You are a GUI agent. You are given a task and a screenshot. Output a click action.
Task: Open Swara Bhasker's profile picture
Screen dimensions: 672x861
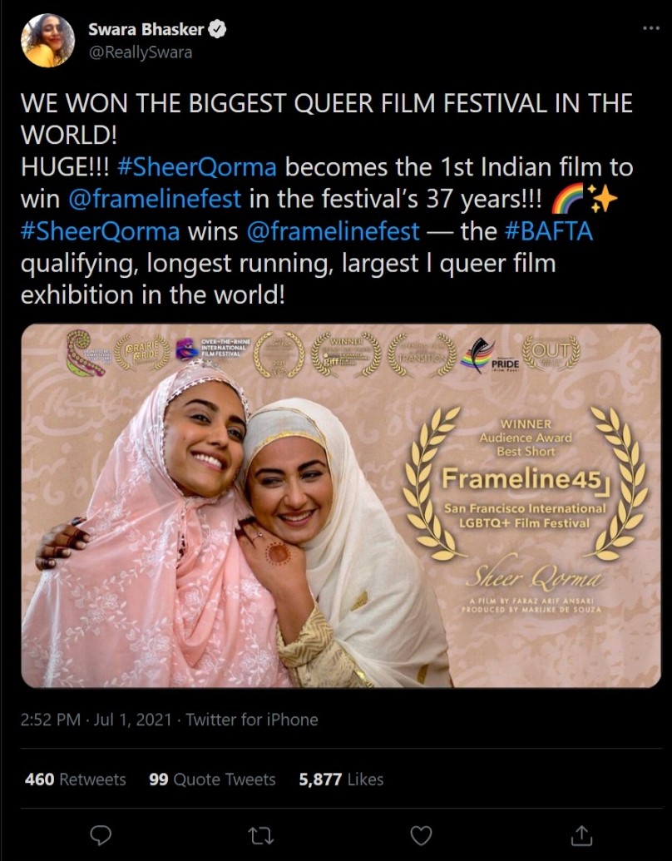pyautogui.click(x=47, y=40)
